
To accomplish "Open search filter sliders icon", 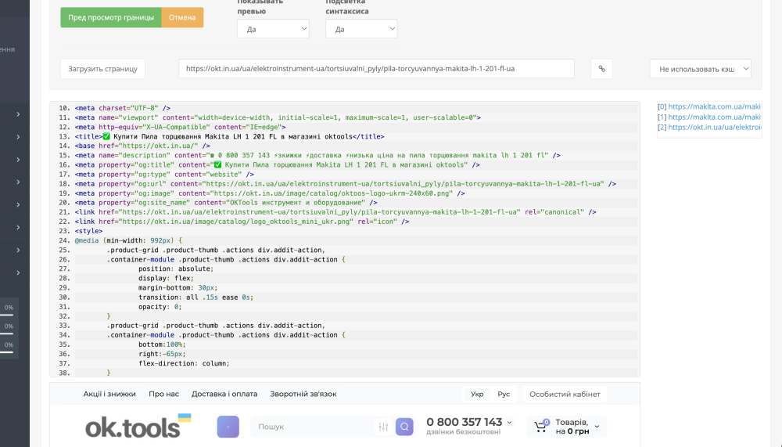I will tap(383, 427).
